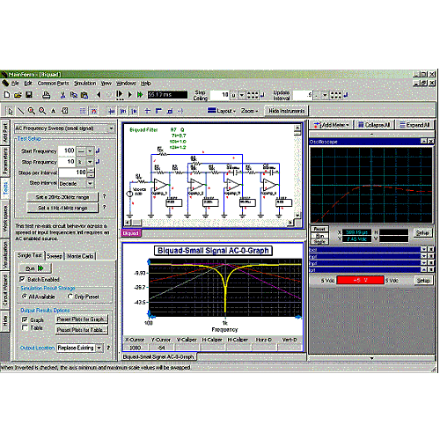Open the Windows menu
The width and height of the screenshot is (440, 440).
tap(126, 84)
